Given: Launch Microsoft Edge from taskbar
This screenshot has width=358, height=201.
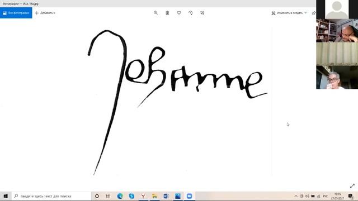Looking at the screenshot, I should (x=120, y=196).
